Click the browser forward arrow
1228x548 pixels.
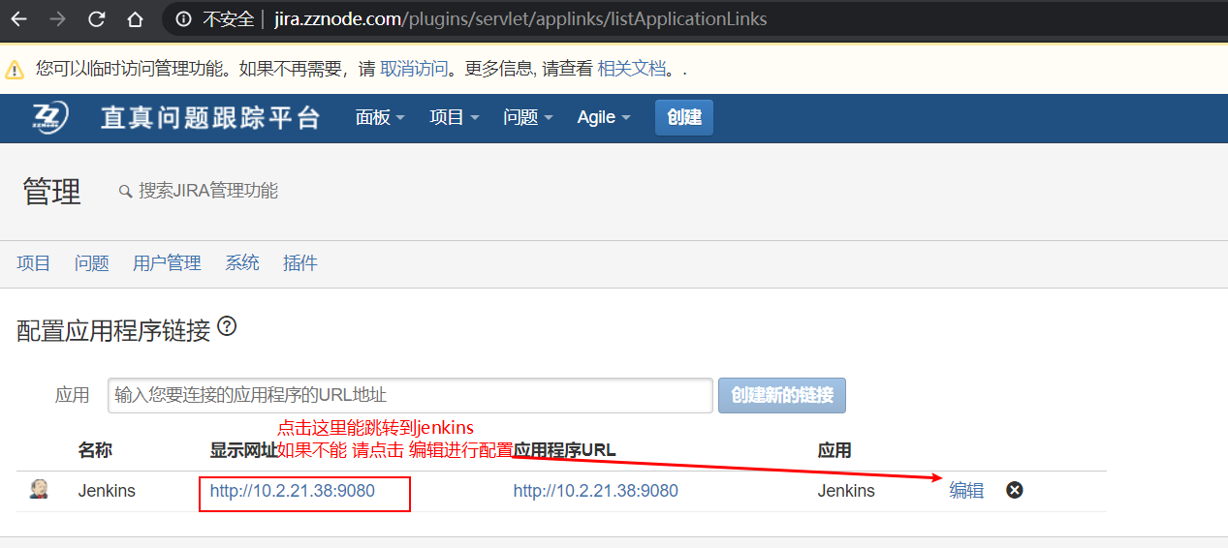57,19
